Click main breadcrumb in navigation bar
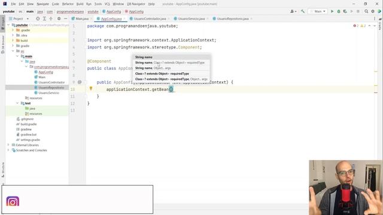This screenshot has height=215, width=383. [x=30, y=11]
